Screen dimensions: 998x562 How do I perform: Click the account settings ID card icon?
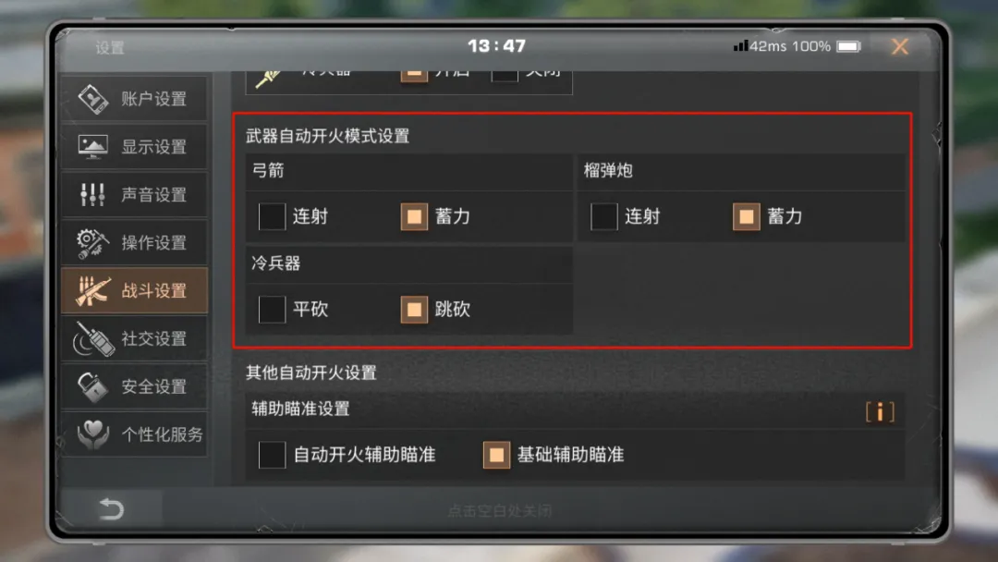tap(93, 99)
